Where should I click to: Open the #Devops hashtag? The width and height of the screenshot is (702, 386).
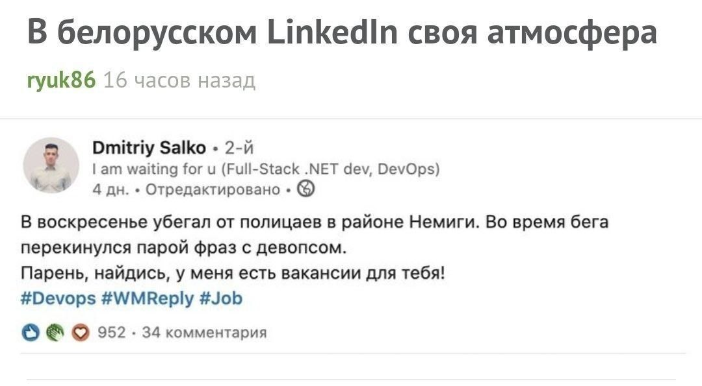point(57,298)
